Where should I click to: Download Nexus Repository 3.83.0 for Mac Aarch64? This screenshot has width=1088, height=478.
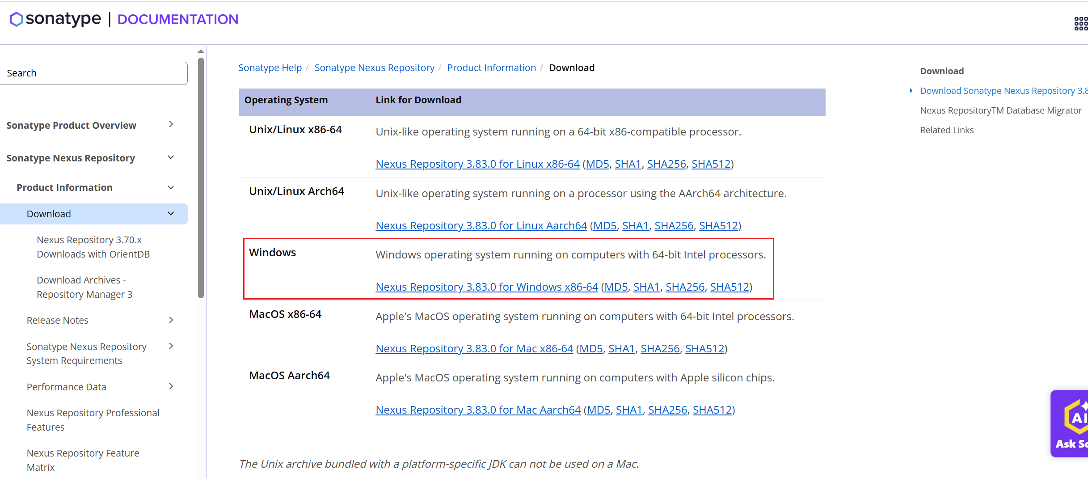click(478, 410)
